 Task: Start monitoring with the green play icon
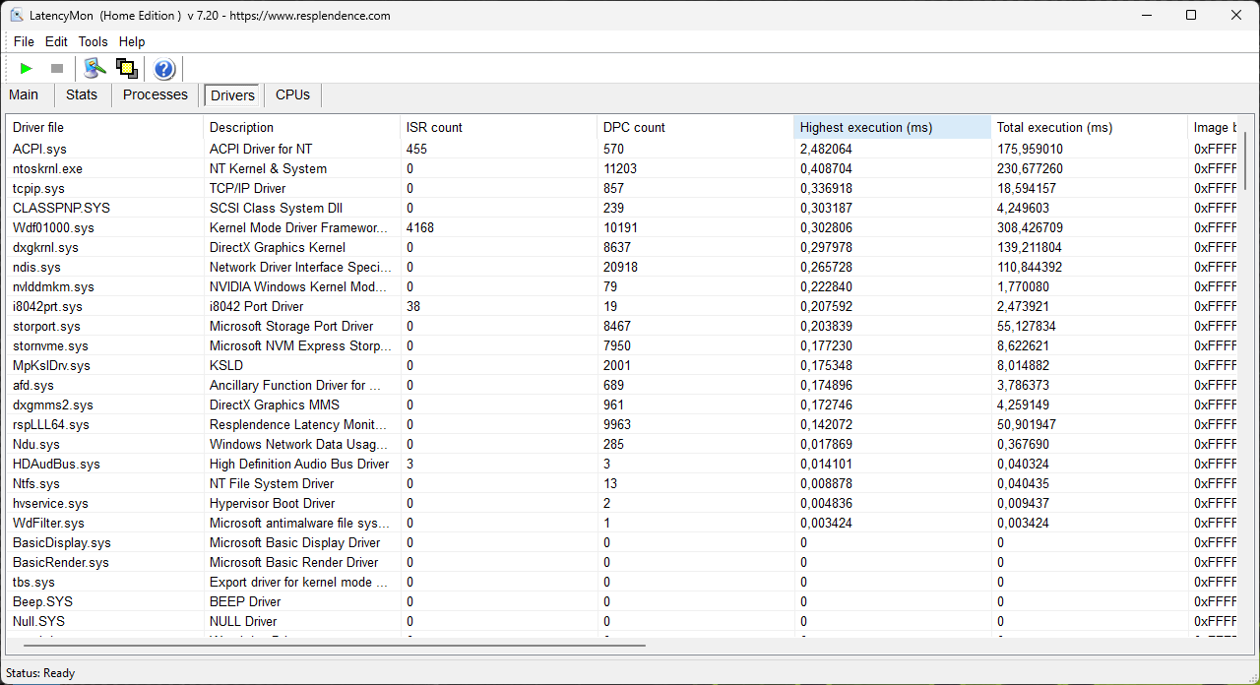pyautogui.click(x=27, y=69)
